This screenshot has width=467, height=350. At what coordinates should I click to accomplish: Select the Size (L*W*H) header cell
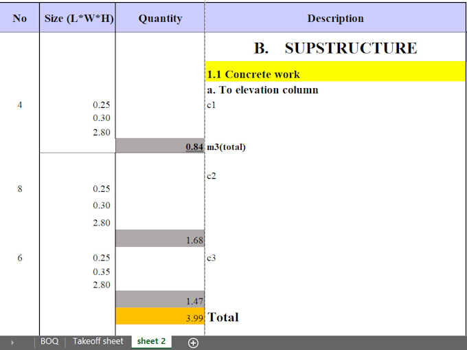(x=78, y=18)
